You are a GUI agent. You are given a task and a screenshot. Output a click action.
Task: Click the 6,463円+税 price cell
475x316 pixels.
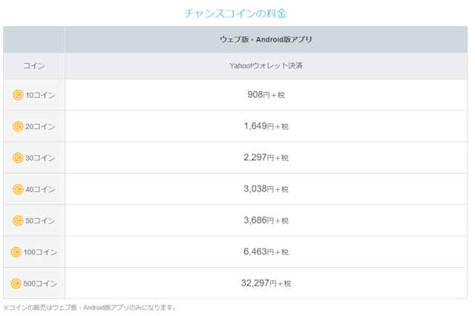tap(266, 252)
